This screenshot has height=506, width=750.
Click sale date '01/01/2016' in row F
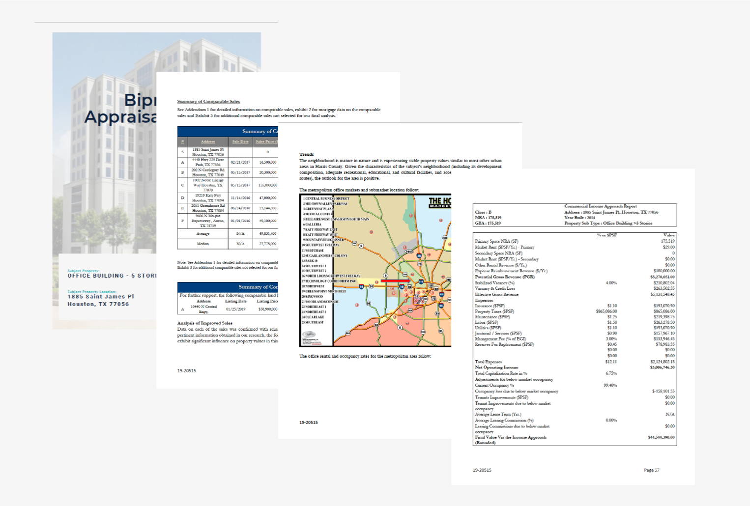[x=240, y=221]
